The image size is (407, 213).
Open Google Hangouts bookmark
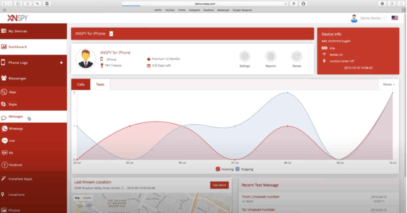pos(242,10)
